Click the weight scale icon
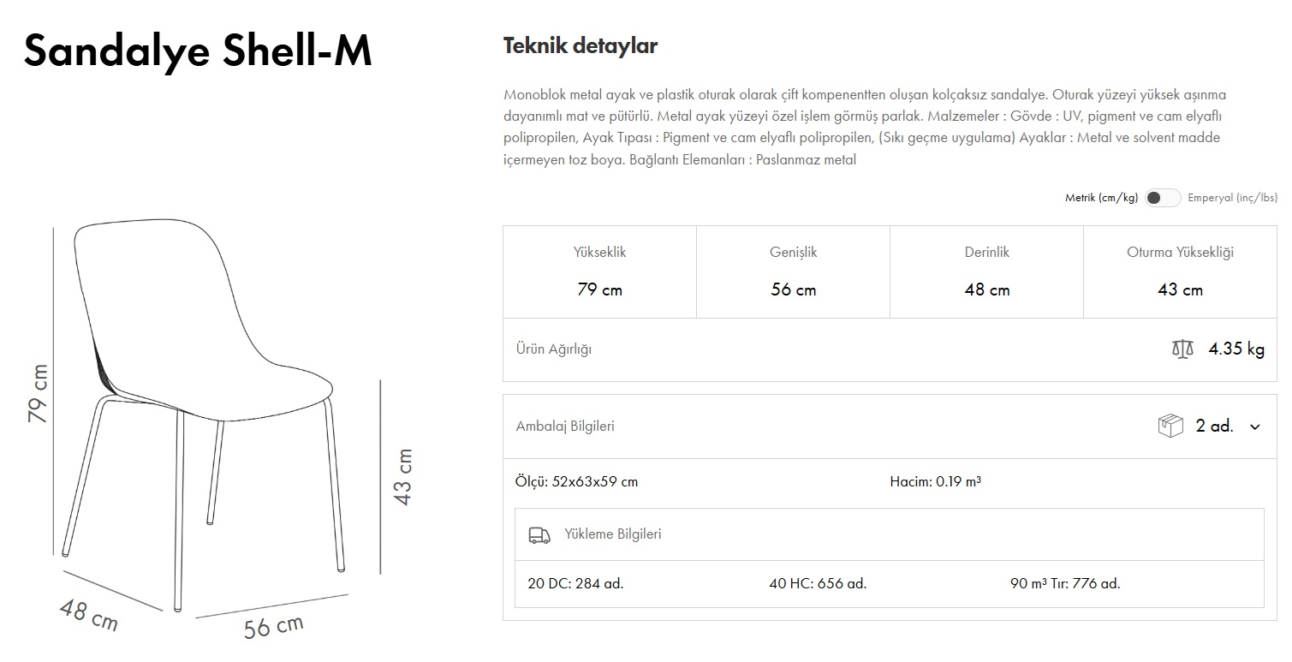The height and width of the screenshot is (662, 1292). [1182, 349]
